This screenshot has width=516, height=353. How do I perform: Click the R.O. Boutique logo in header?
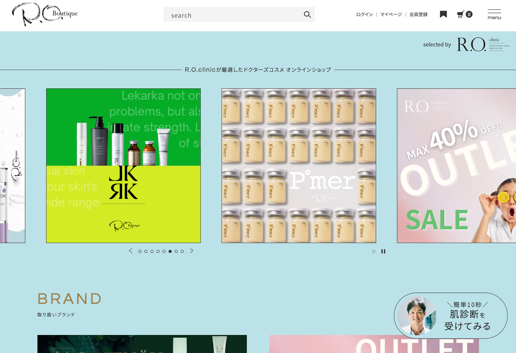(x=45, y=14)
